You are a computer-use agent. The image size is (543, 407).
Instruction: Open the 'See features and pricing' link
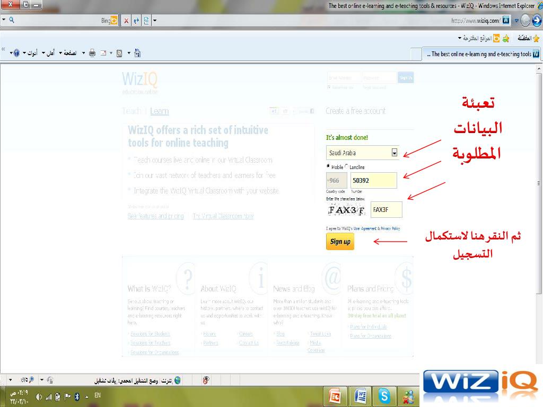coord(155,216)
